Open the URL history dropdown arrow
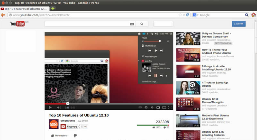The height and width of the screenshot is (140, 257). click(x=184, y=15)
